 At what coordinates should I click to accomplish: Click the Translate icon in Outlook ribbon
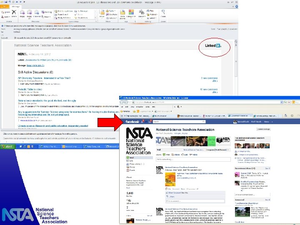click(142, 12)
